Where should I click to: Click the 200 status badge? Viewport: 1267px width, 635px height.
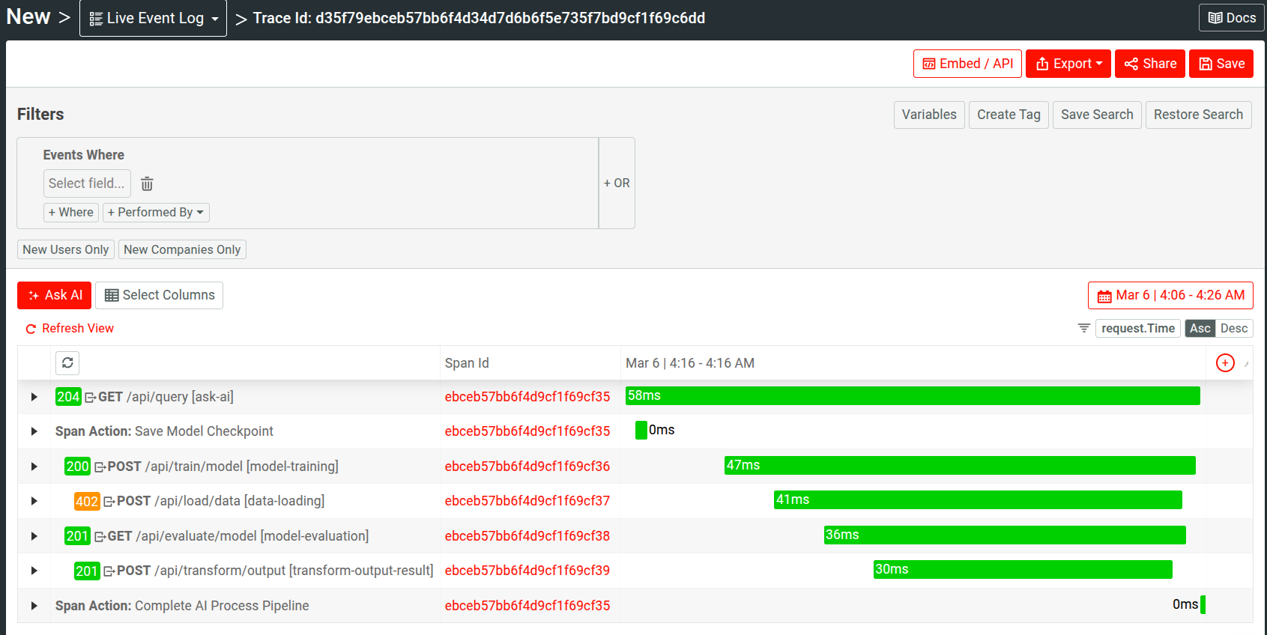77,467
